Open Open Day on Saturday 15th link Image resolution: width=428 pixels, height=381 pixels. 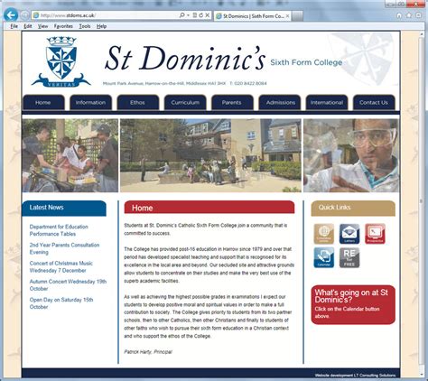tap(61, 303)
